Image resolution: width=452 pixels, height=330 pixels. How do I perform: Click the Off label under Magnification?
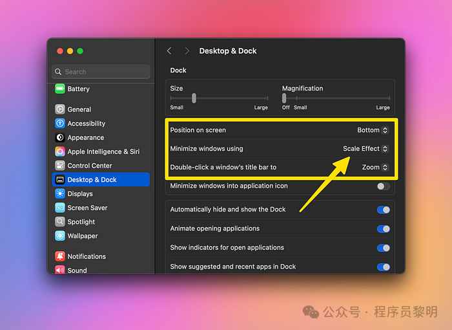pyautogui.click(x=285, y=107)
